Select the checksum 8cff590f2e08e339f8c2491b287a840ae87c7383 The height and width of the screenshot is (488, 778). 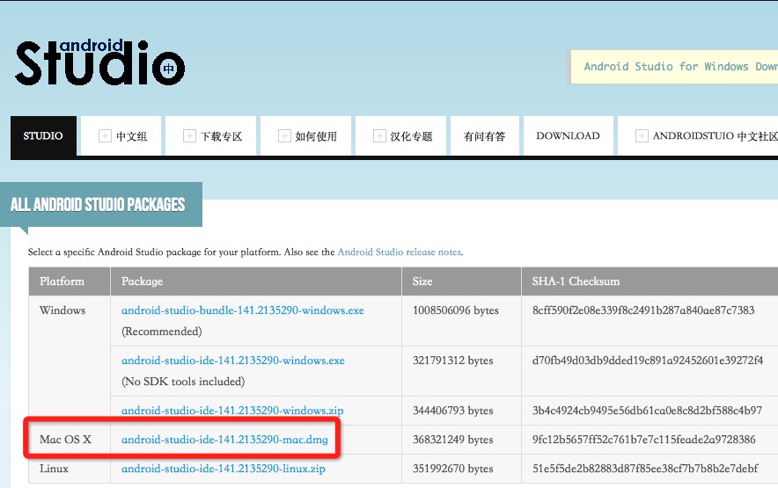(643, 310)
